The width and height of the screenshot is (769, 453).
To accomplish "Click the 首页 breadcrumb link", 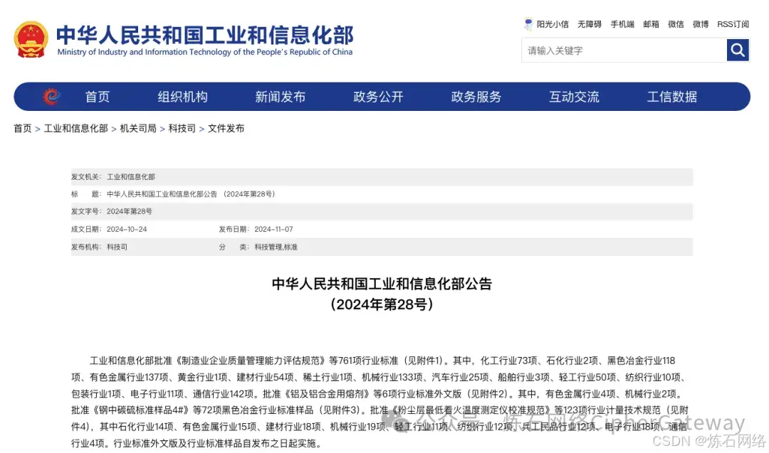I will point(23,128).
